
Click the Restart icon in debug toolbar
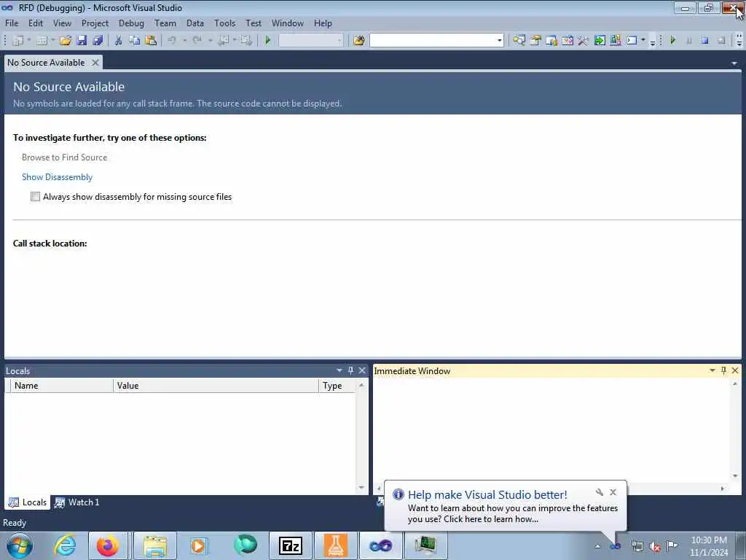point(721,41)
